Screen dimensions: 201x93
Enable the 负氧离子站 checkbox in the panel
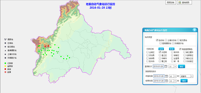coord(173,43)
